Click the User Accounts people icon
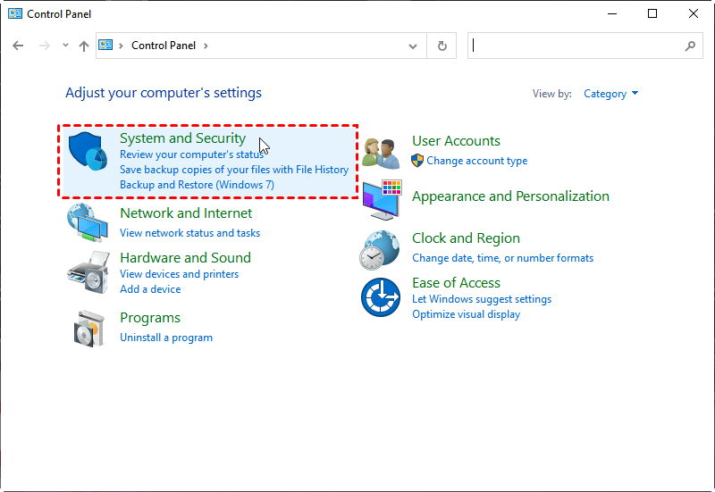 tap(381, 153)
